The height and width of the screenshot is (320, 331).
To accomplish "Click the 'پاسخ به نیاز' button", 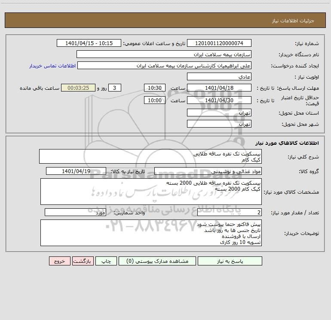I will click(x=230, y=261).
